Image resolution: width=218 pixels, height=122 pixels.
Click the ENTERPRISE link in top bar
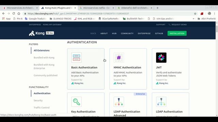(35, 25)
